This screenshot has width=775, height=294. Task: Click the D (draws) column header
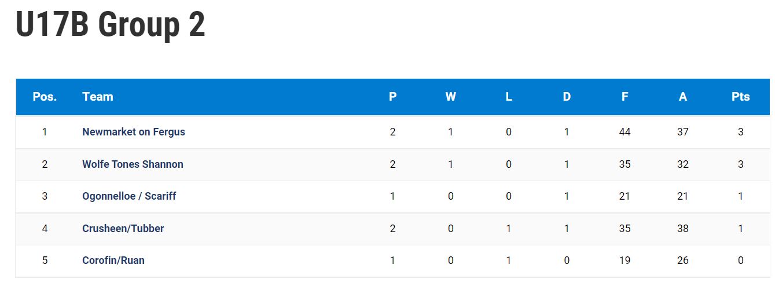point(567,97)
